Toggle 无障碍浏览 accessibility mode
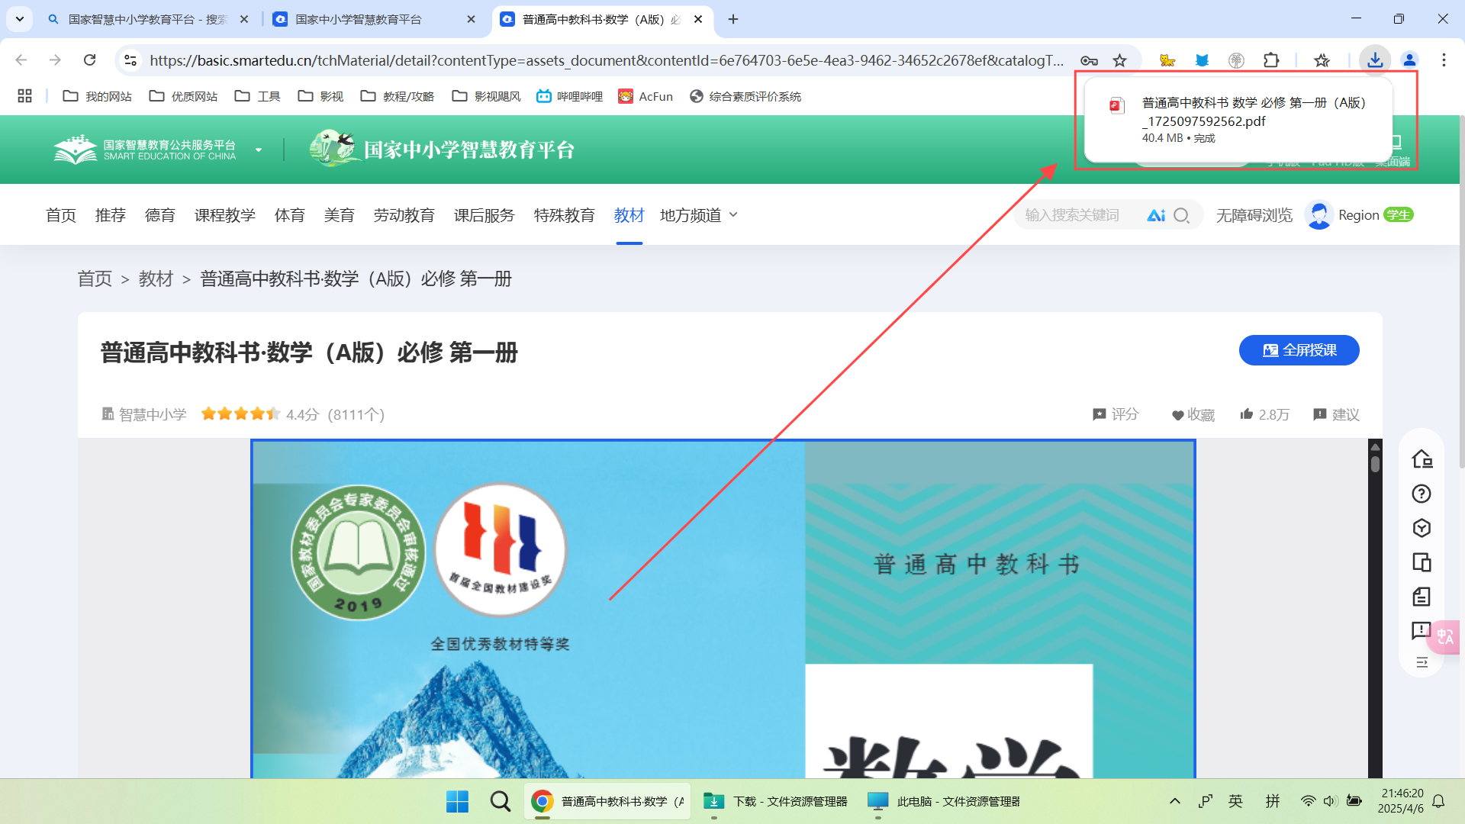Viewport: 1465px width, 824px height. pyautogui.click(x=1254, y=215)
